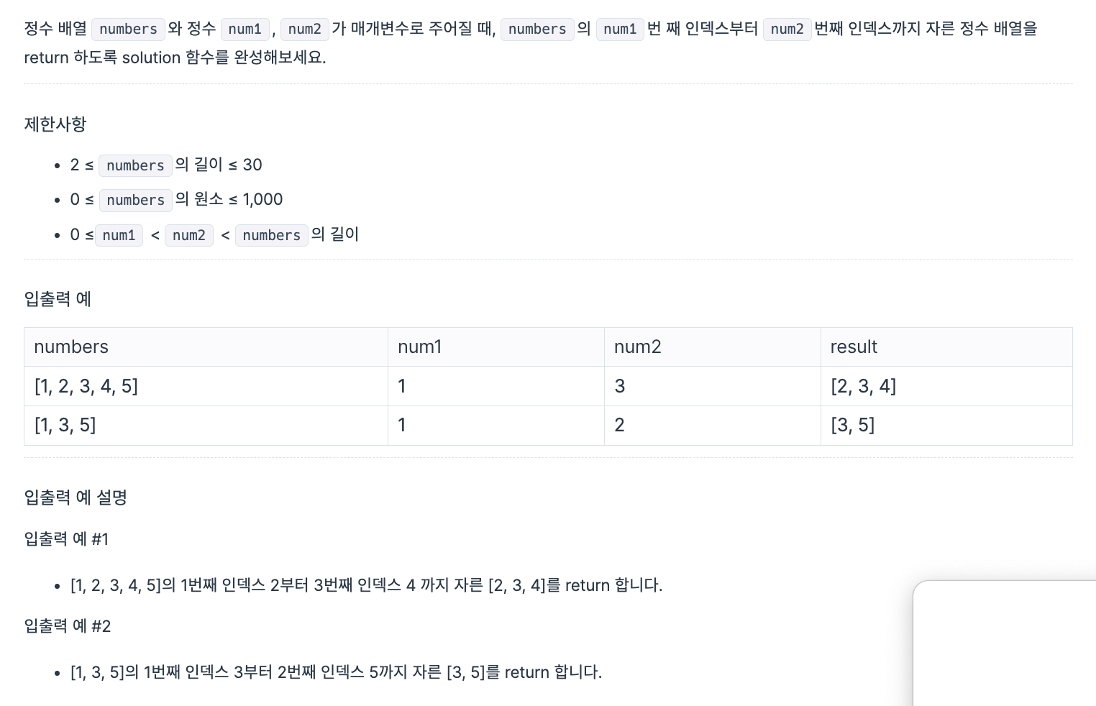Click the '[2, 3, 4]' result cell
This screenshot has height=706, width=1096.
(946, 386)
